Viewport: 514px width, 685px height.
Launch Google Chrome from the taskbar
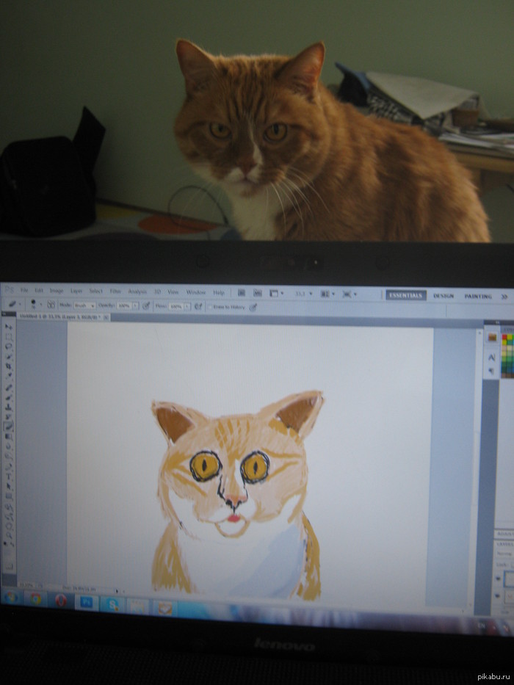click(35, 601)
